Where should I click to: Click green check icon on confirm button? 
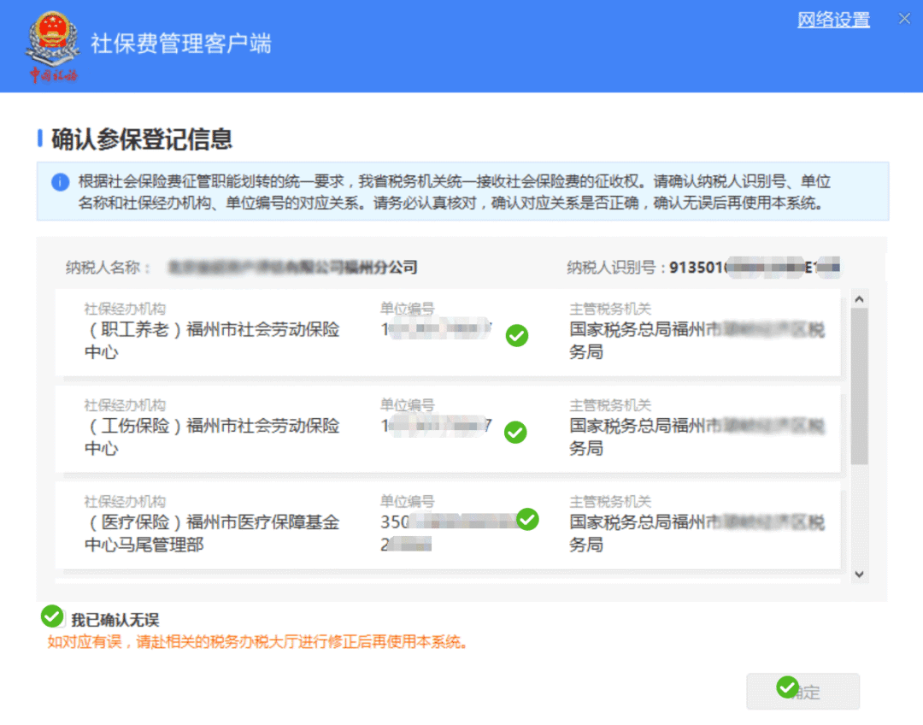pos(787,687)
